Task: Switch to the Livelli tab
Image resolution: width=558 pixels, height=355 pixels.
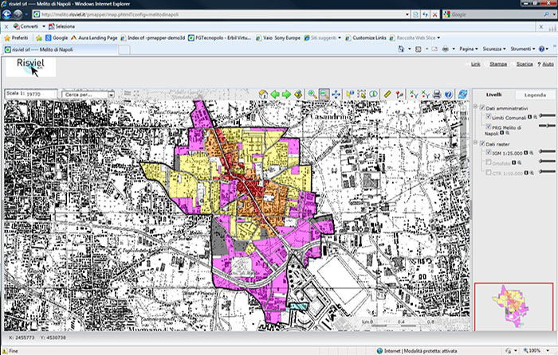Action: [x=494, y=95]
